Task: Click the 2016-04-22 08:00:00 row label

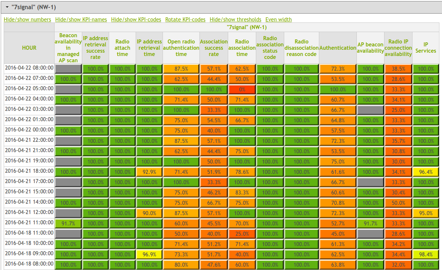Action: click(29, 68)
